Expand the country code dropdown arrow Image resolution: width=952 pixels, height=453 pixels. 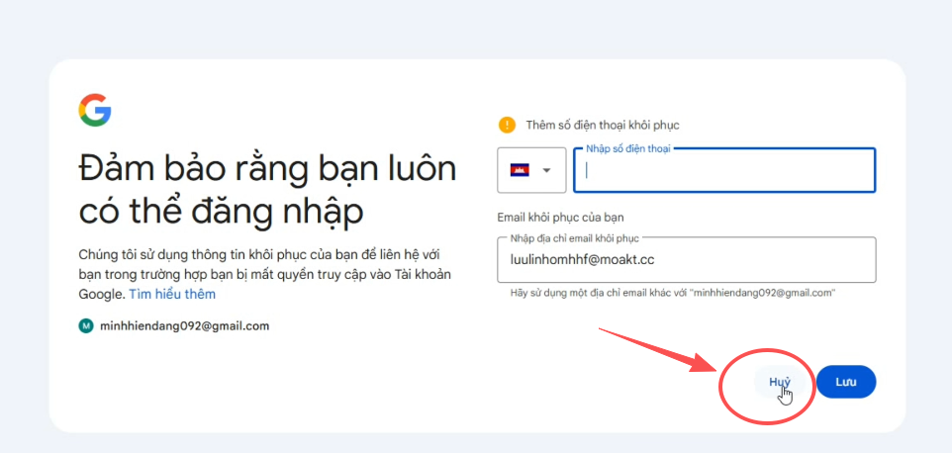[x=546, y=170]
